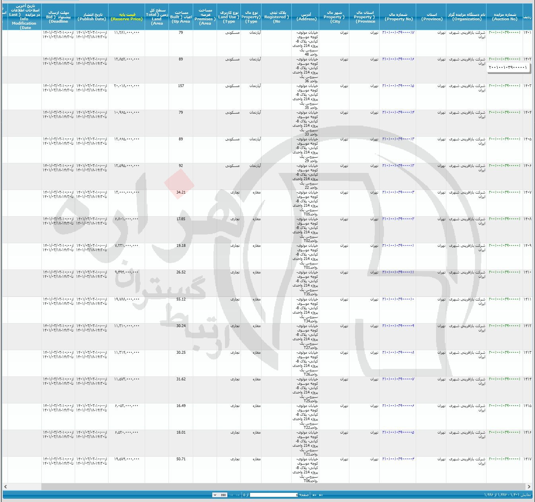Open property number link in row 1402
The height and width of the screenshot is (502, 535).
click(398, 59)
